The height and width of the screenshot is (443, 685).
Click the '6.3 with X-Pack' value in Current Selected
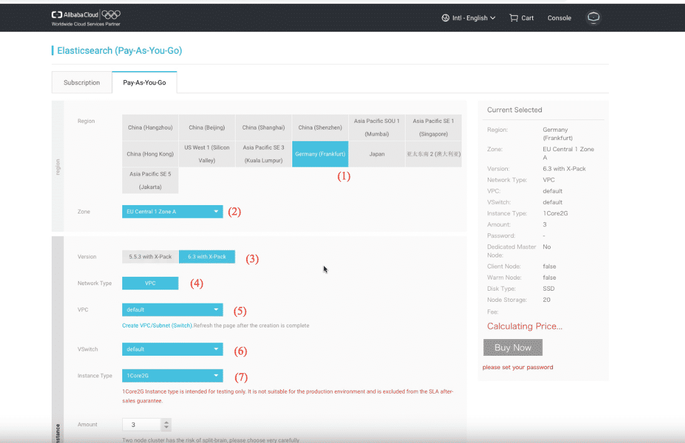pyautogui.click(x=564, y=168)
